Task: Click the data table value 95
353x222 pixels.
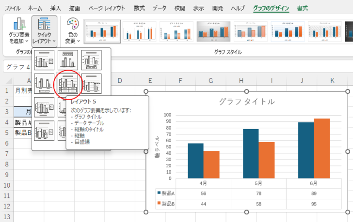Action: 314,204
